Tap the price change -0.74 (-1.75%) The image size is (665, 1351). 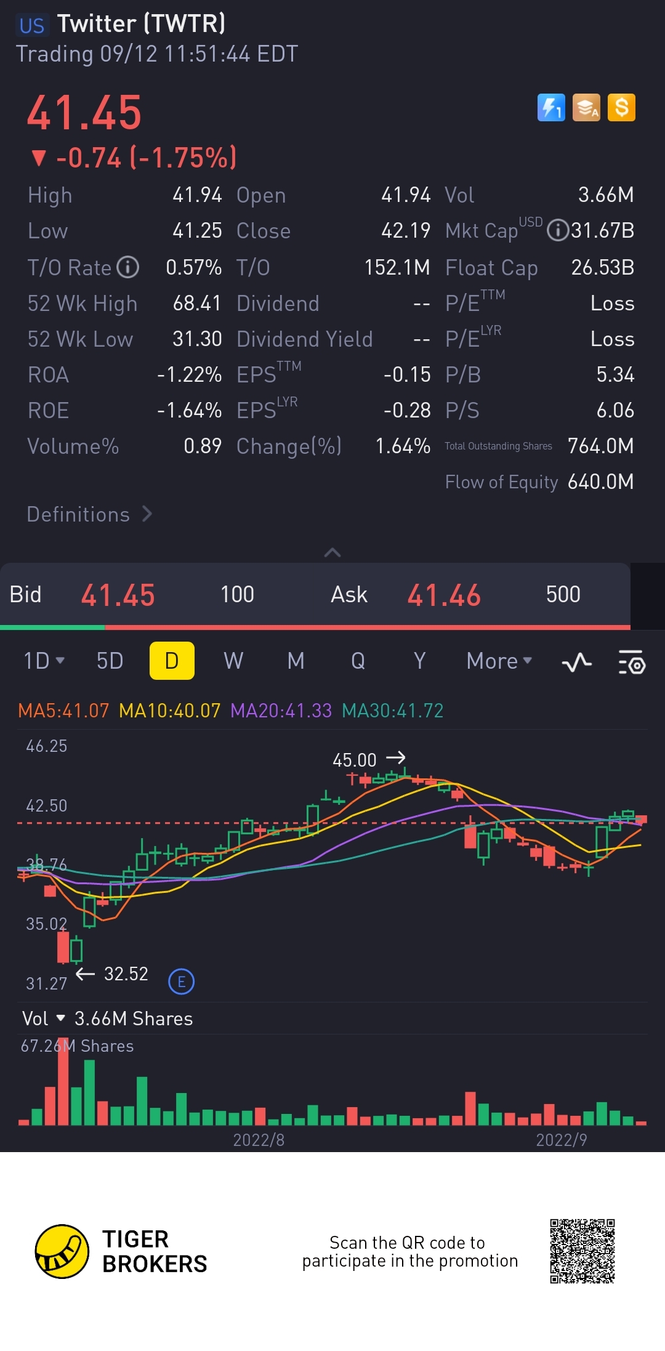(x=134, y=158)
